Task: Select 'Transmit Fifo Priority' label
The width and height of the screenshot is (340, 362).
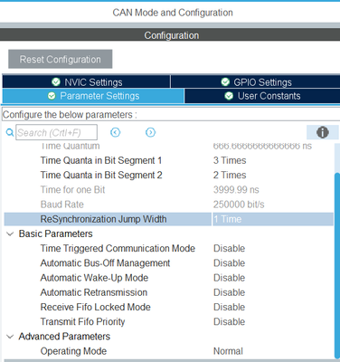Action: 82,321
